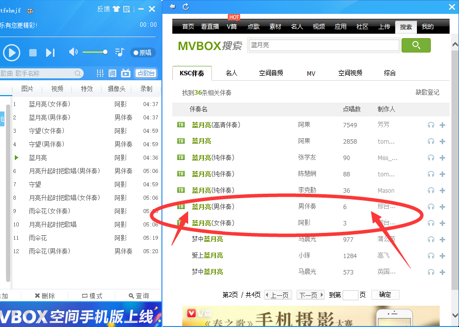
Task: Preview 蓝月亮(高清伴奏) with headphone icon
Action: [431, 125]
